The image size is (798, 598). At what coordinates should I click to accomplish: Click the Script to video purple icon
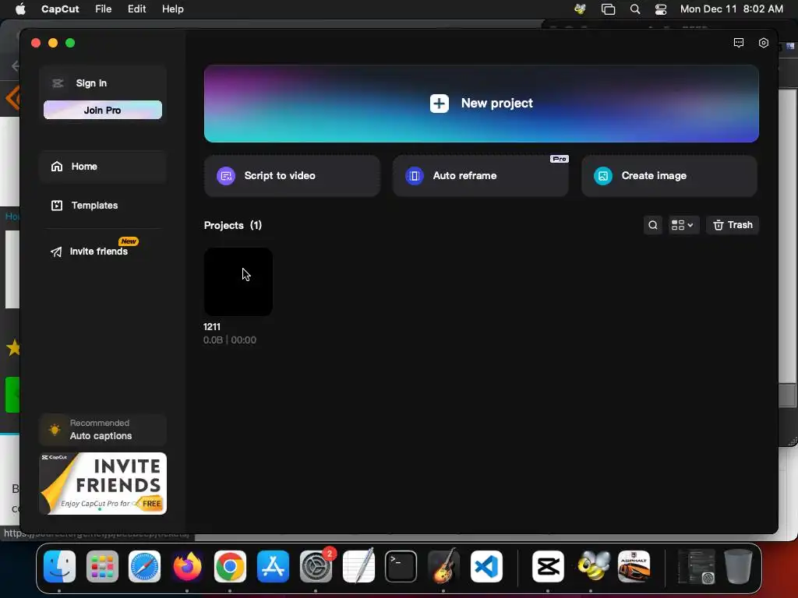pyautogui.click(x=226, y=176)
